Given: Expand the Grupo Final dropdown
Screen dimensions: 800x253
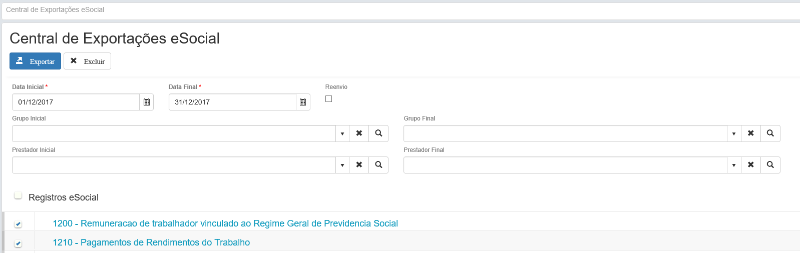Looking at the screenshot, I should [x=734, y=133].
